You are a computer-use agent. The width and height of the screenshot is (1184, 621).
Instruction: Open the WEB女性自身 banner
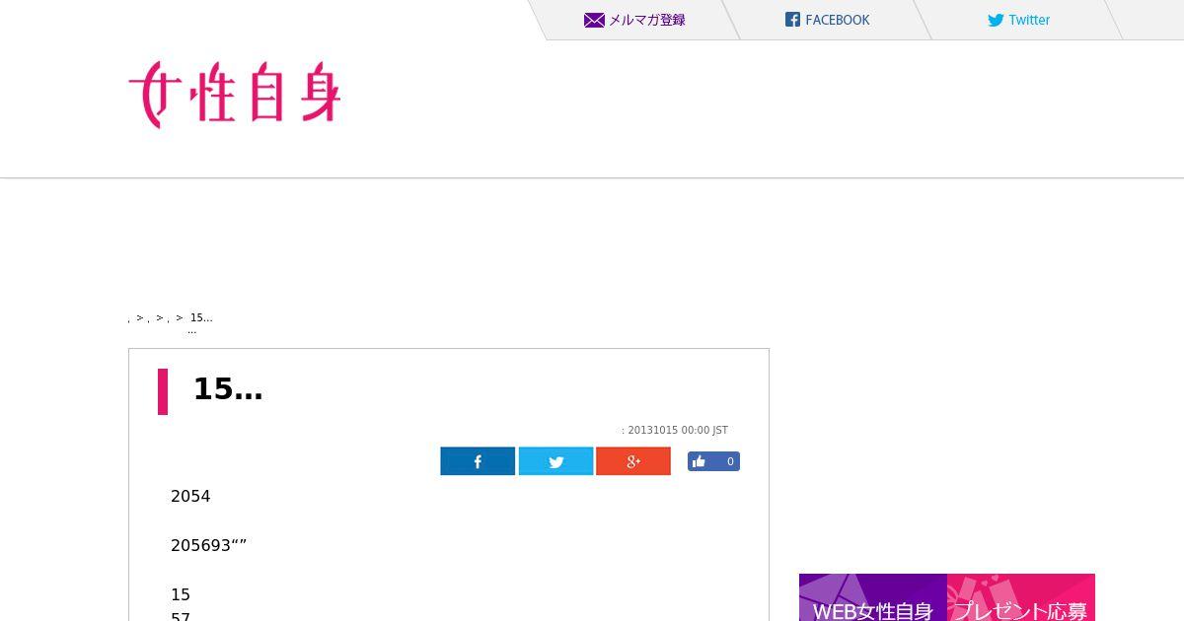[873, 597]
